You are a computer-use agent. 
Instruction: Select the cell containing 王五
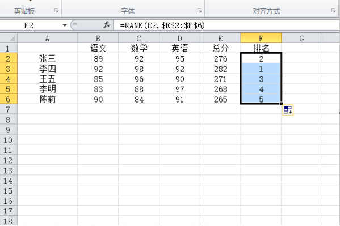click(48, 79)
